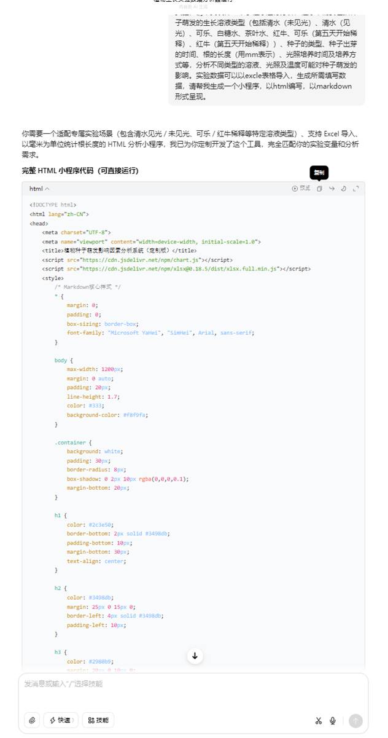Image resolution: width=388 pixels, height=738 pixels.
Task: Click the copy code icon
Action: point(319,189)
